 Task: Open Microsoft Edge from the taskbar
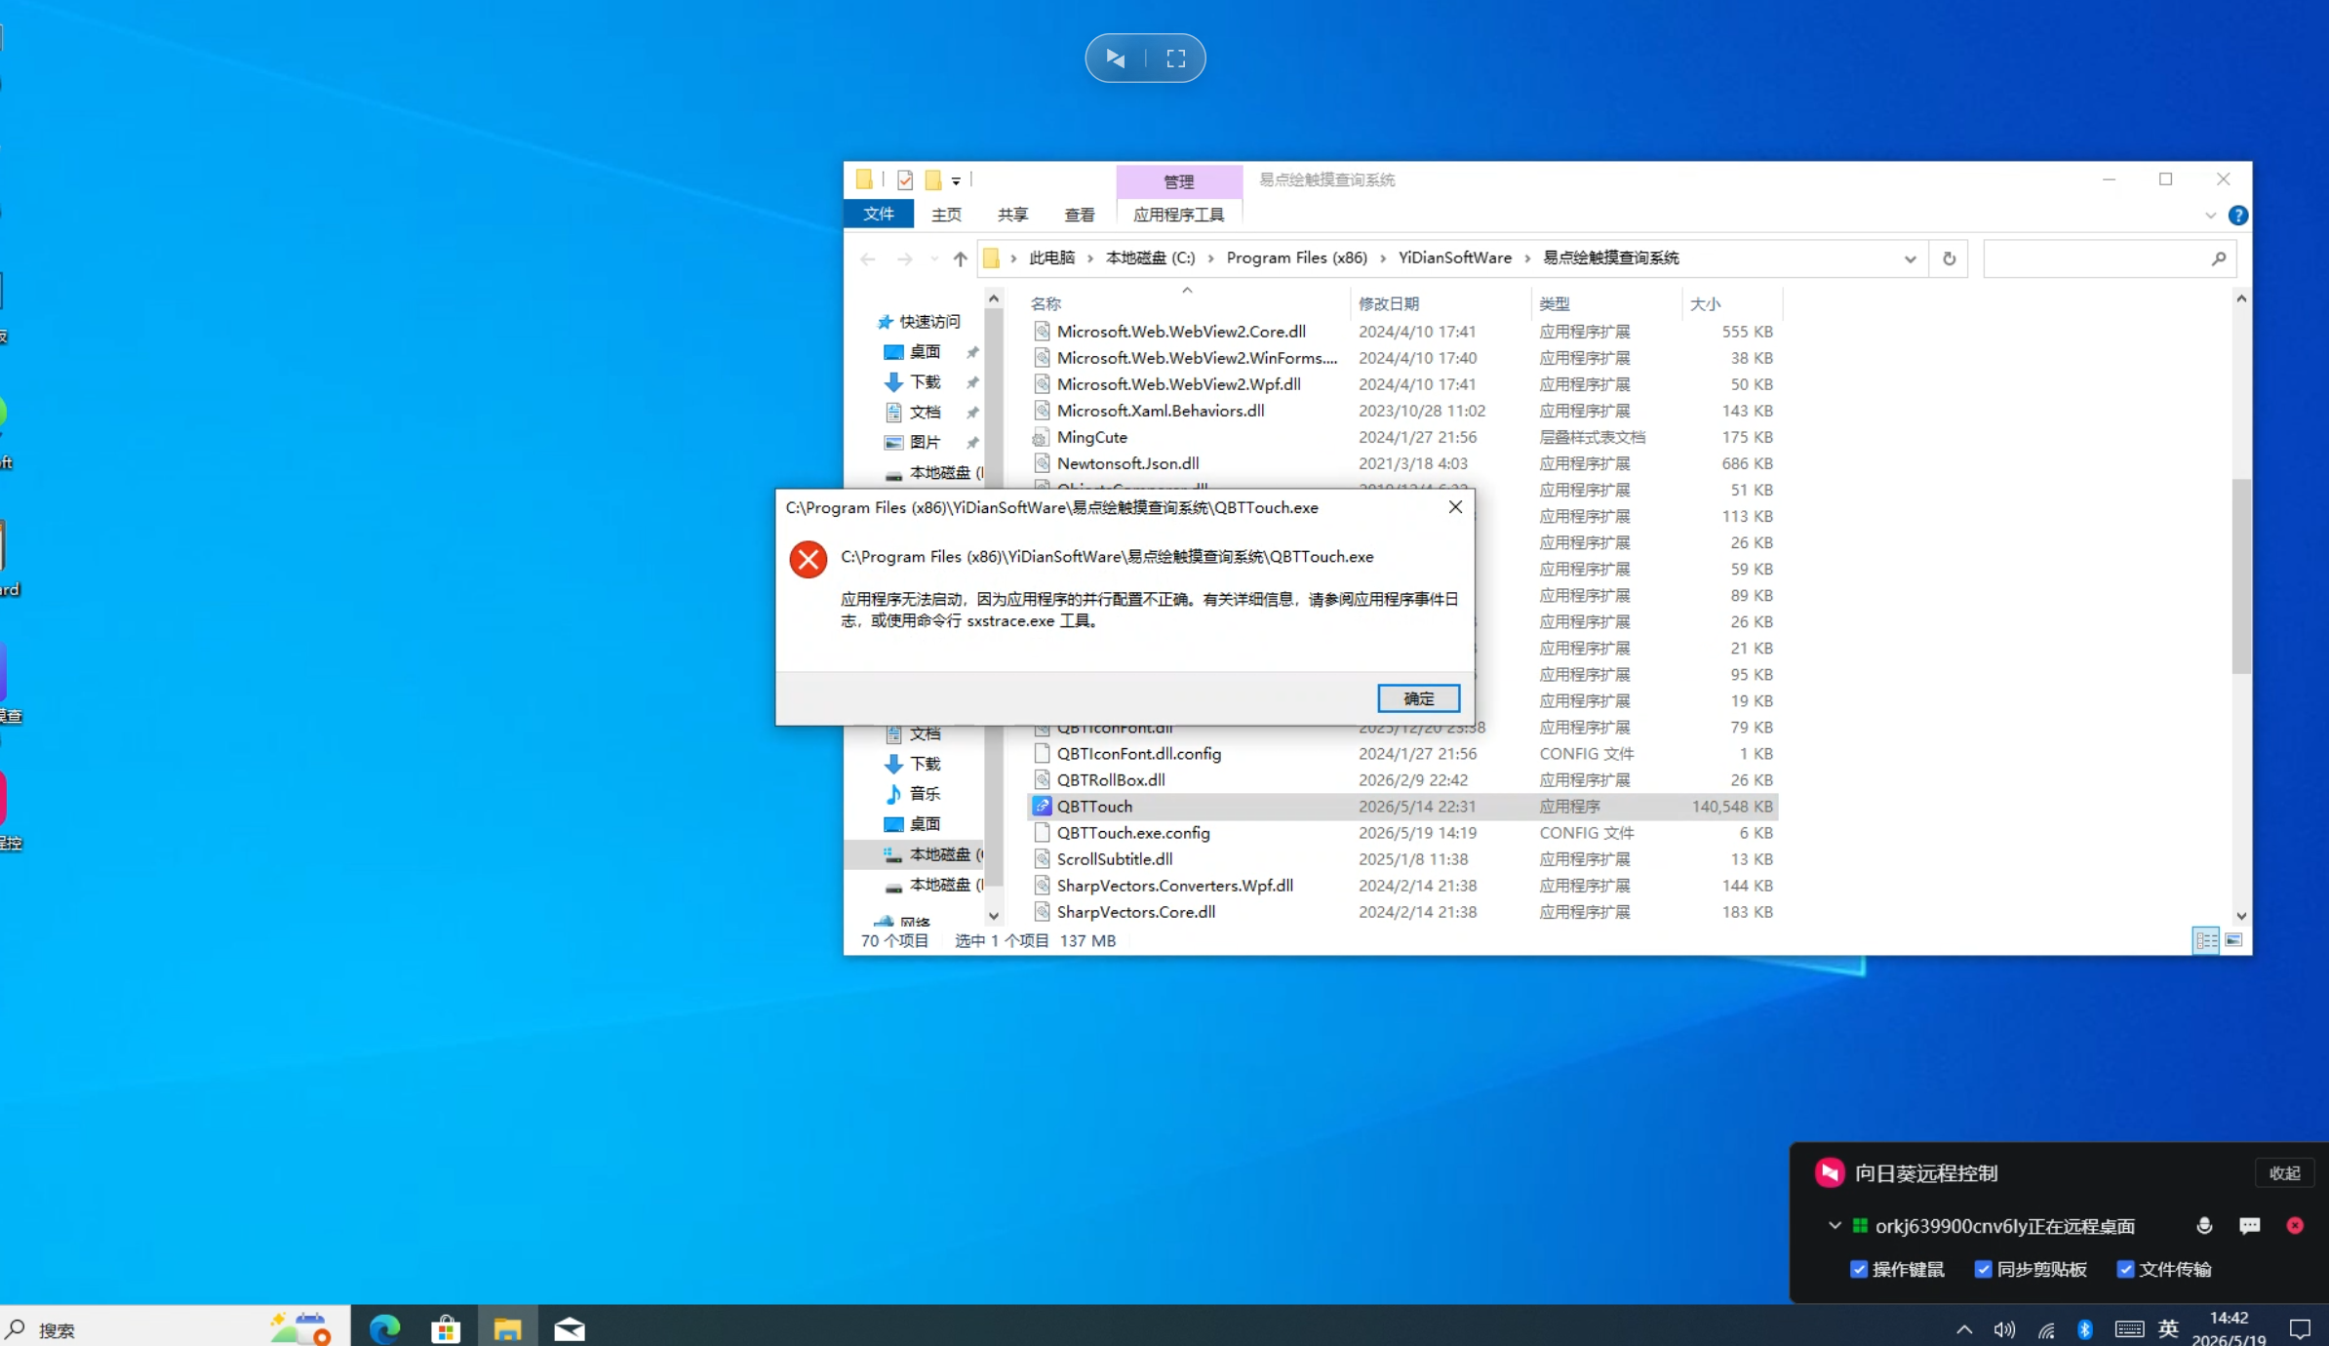(384, 1328)
